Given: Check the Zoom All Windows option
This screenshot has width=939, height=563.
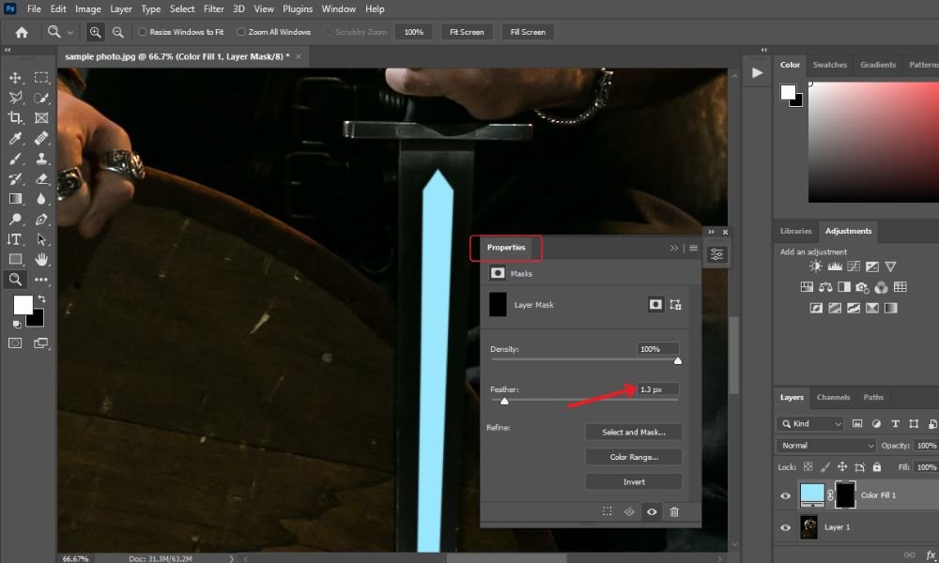Looking at the screenshot, I should coord(240,32).
